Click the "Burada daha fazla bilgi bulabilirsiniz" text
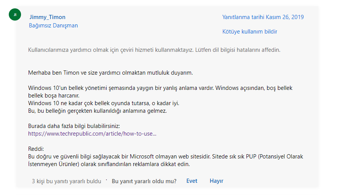This screenshot has height=195, width=347. coord(74,126)
